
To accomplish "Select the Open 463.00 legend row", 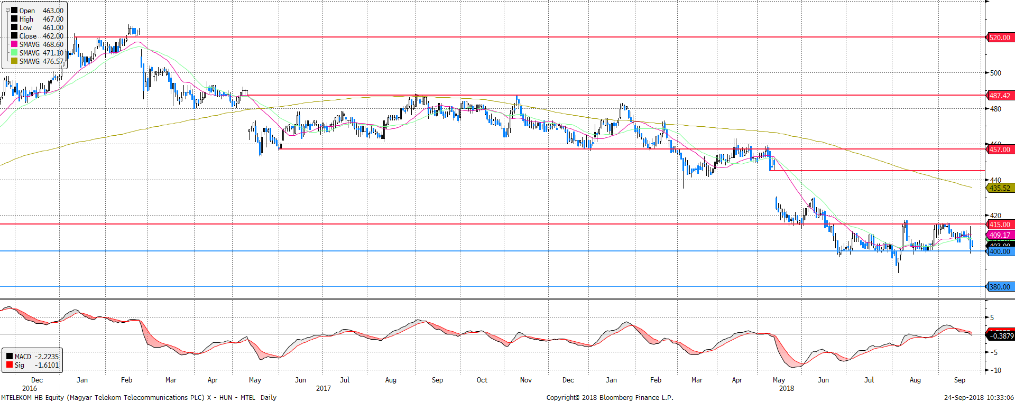I will tap(37, 11).
